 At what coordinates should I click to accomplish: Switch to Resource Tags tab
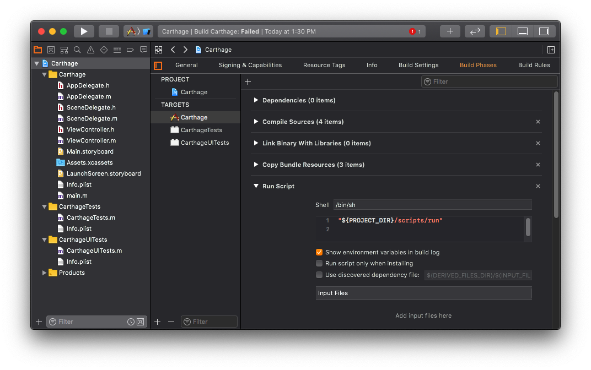(324, 65)
